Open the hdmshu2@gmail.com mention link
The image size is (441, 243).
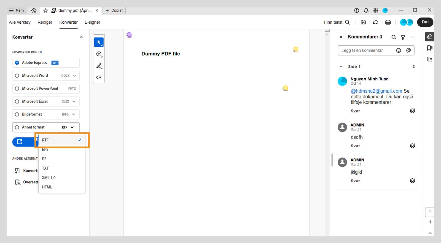click(x=377, y=91)
